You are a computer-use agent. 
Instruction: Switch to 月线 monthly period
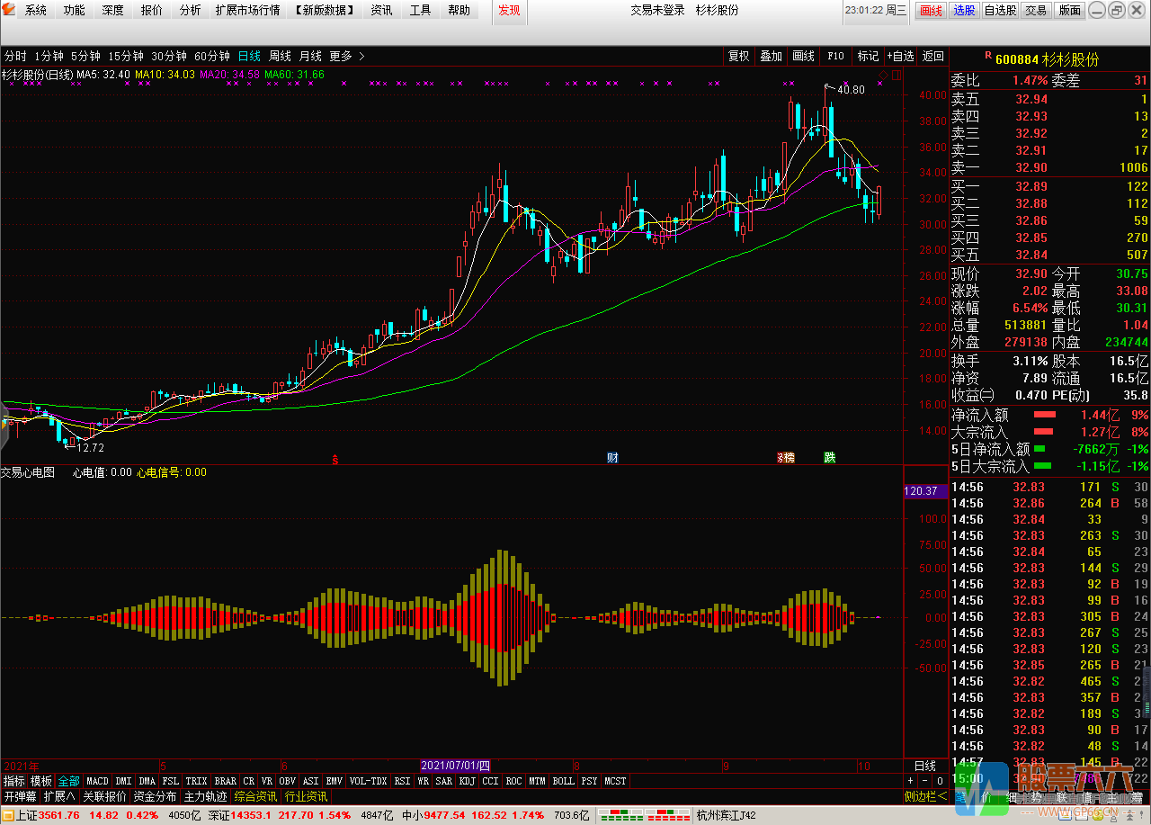pyautogui.click(x=311, y=56)
